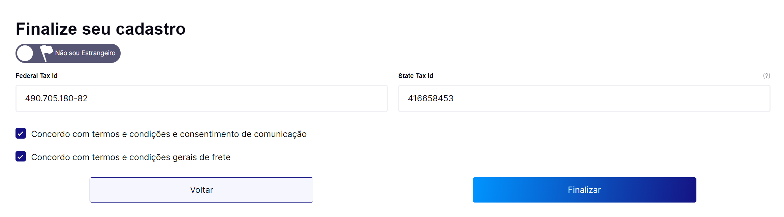Toggle the Não sou Estrangeiro switch knob

click(x=25, y=53)
